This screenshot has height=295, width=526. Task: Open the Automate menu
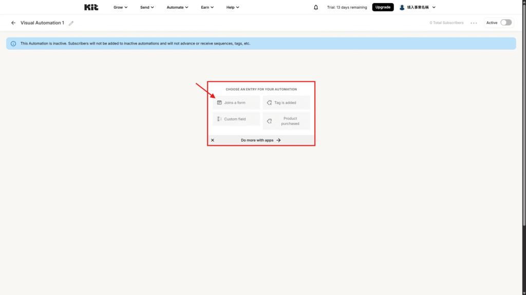177,7
